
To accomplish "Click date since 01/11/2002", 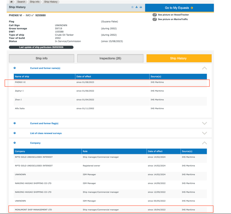I will coord(85,108).
